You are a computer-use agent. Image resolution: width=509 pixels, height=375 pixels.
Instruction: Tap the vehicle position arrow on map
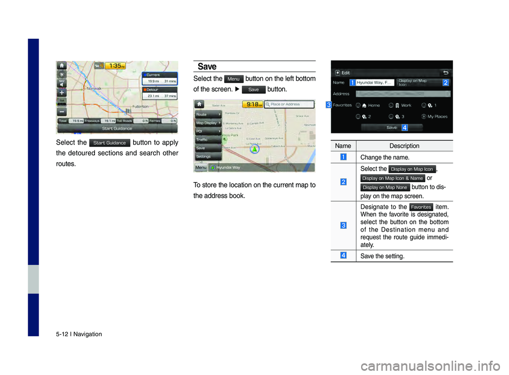pyautogui.click(x=255, y=149)
